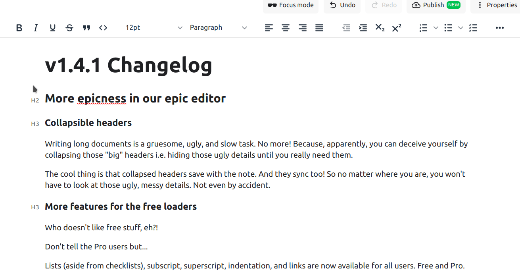This screenshot has width=520, height=274.
Task: Click the Publish button
Action: click(436, 5)
